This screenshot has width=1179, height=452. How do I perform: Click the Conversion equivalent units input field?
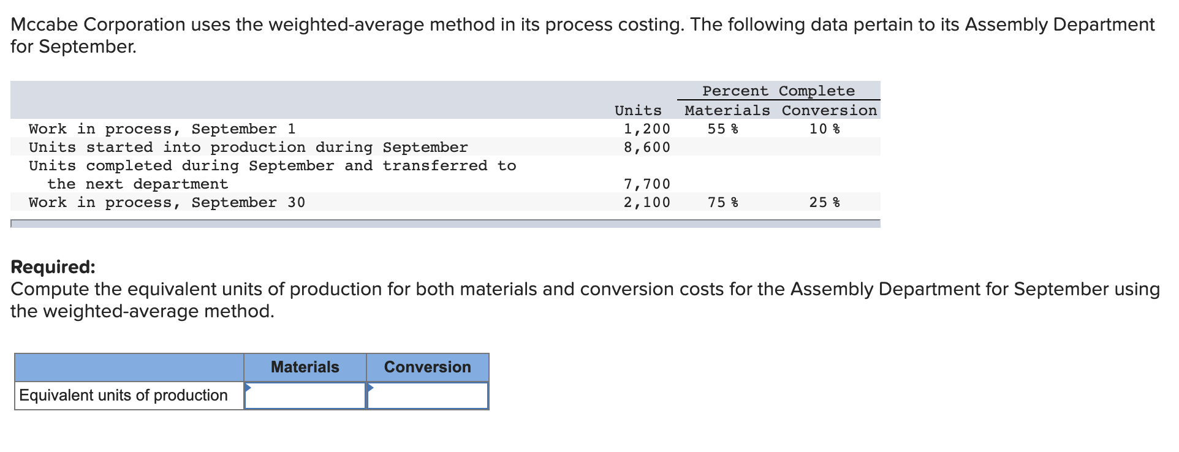tap(428, 396)
